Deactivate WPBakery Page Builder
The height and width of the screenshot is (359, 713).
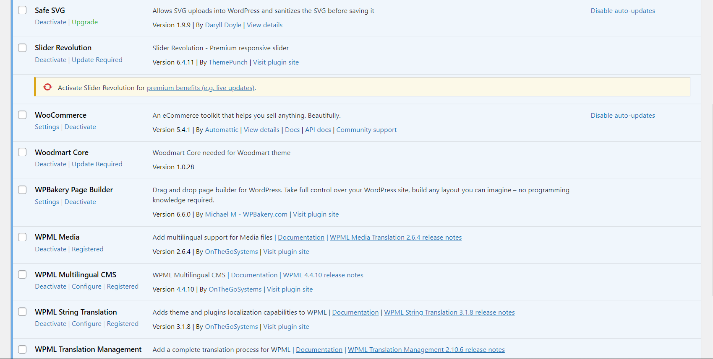[x=80, y=202]
